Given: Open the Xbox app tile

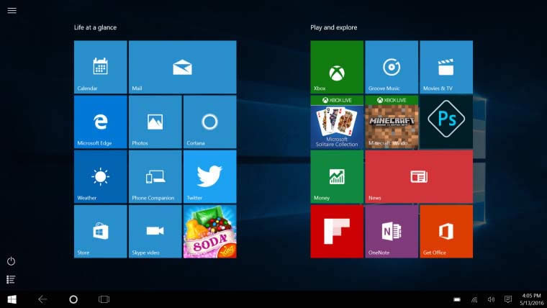Looking at the screenshot, I should (x=336, y=67).
